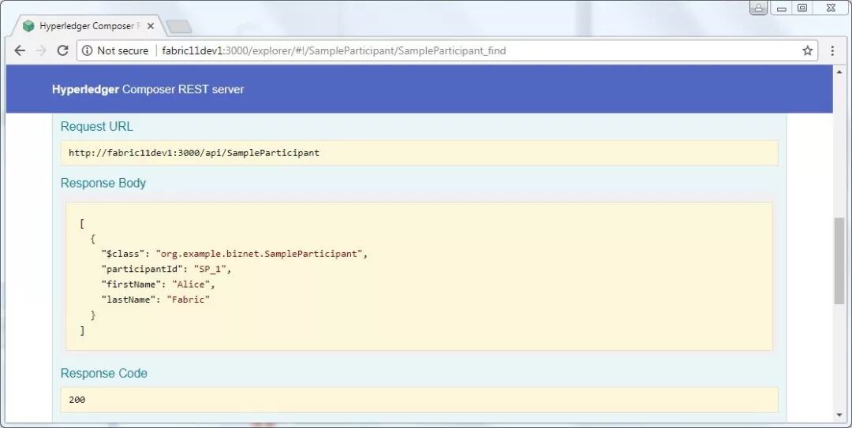Click the Response Body heading
The image size is (852, 428).
[x=103, y=183]
